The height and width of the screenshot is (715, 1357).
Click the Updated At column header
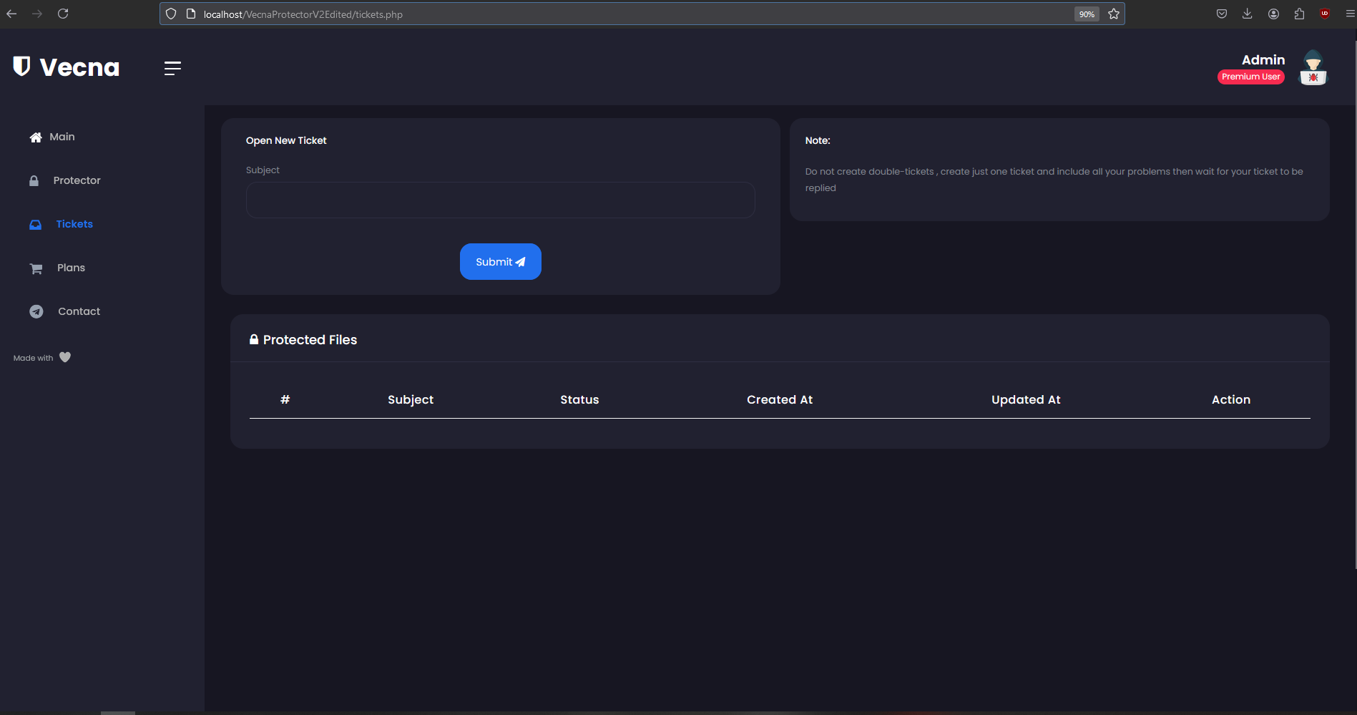pos(1026,399)
